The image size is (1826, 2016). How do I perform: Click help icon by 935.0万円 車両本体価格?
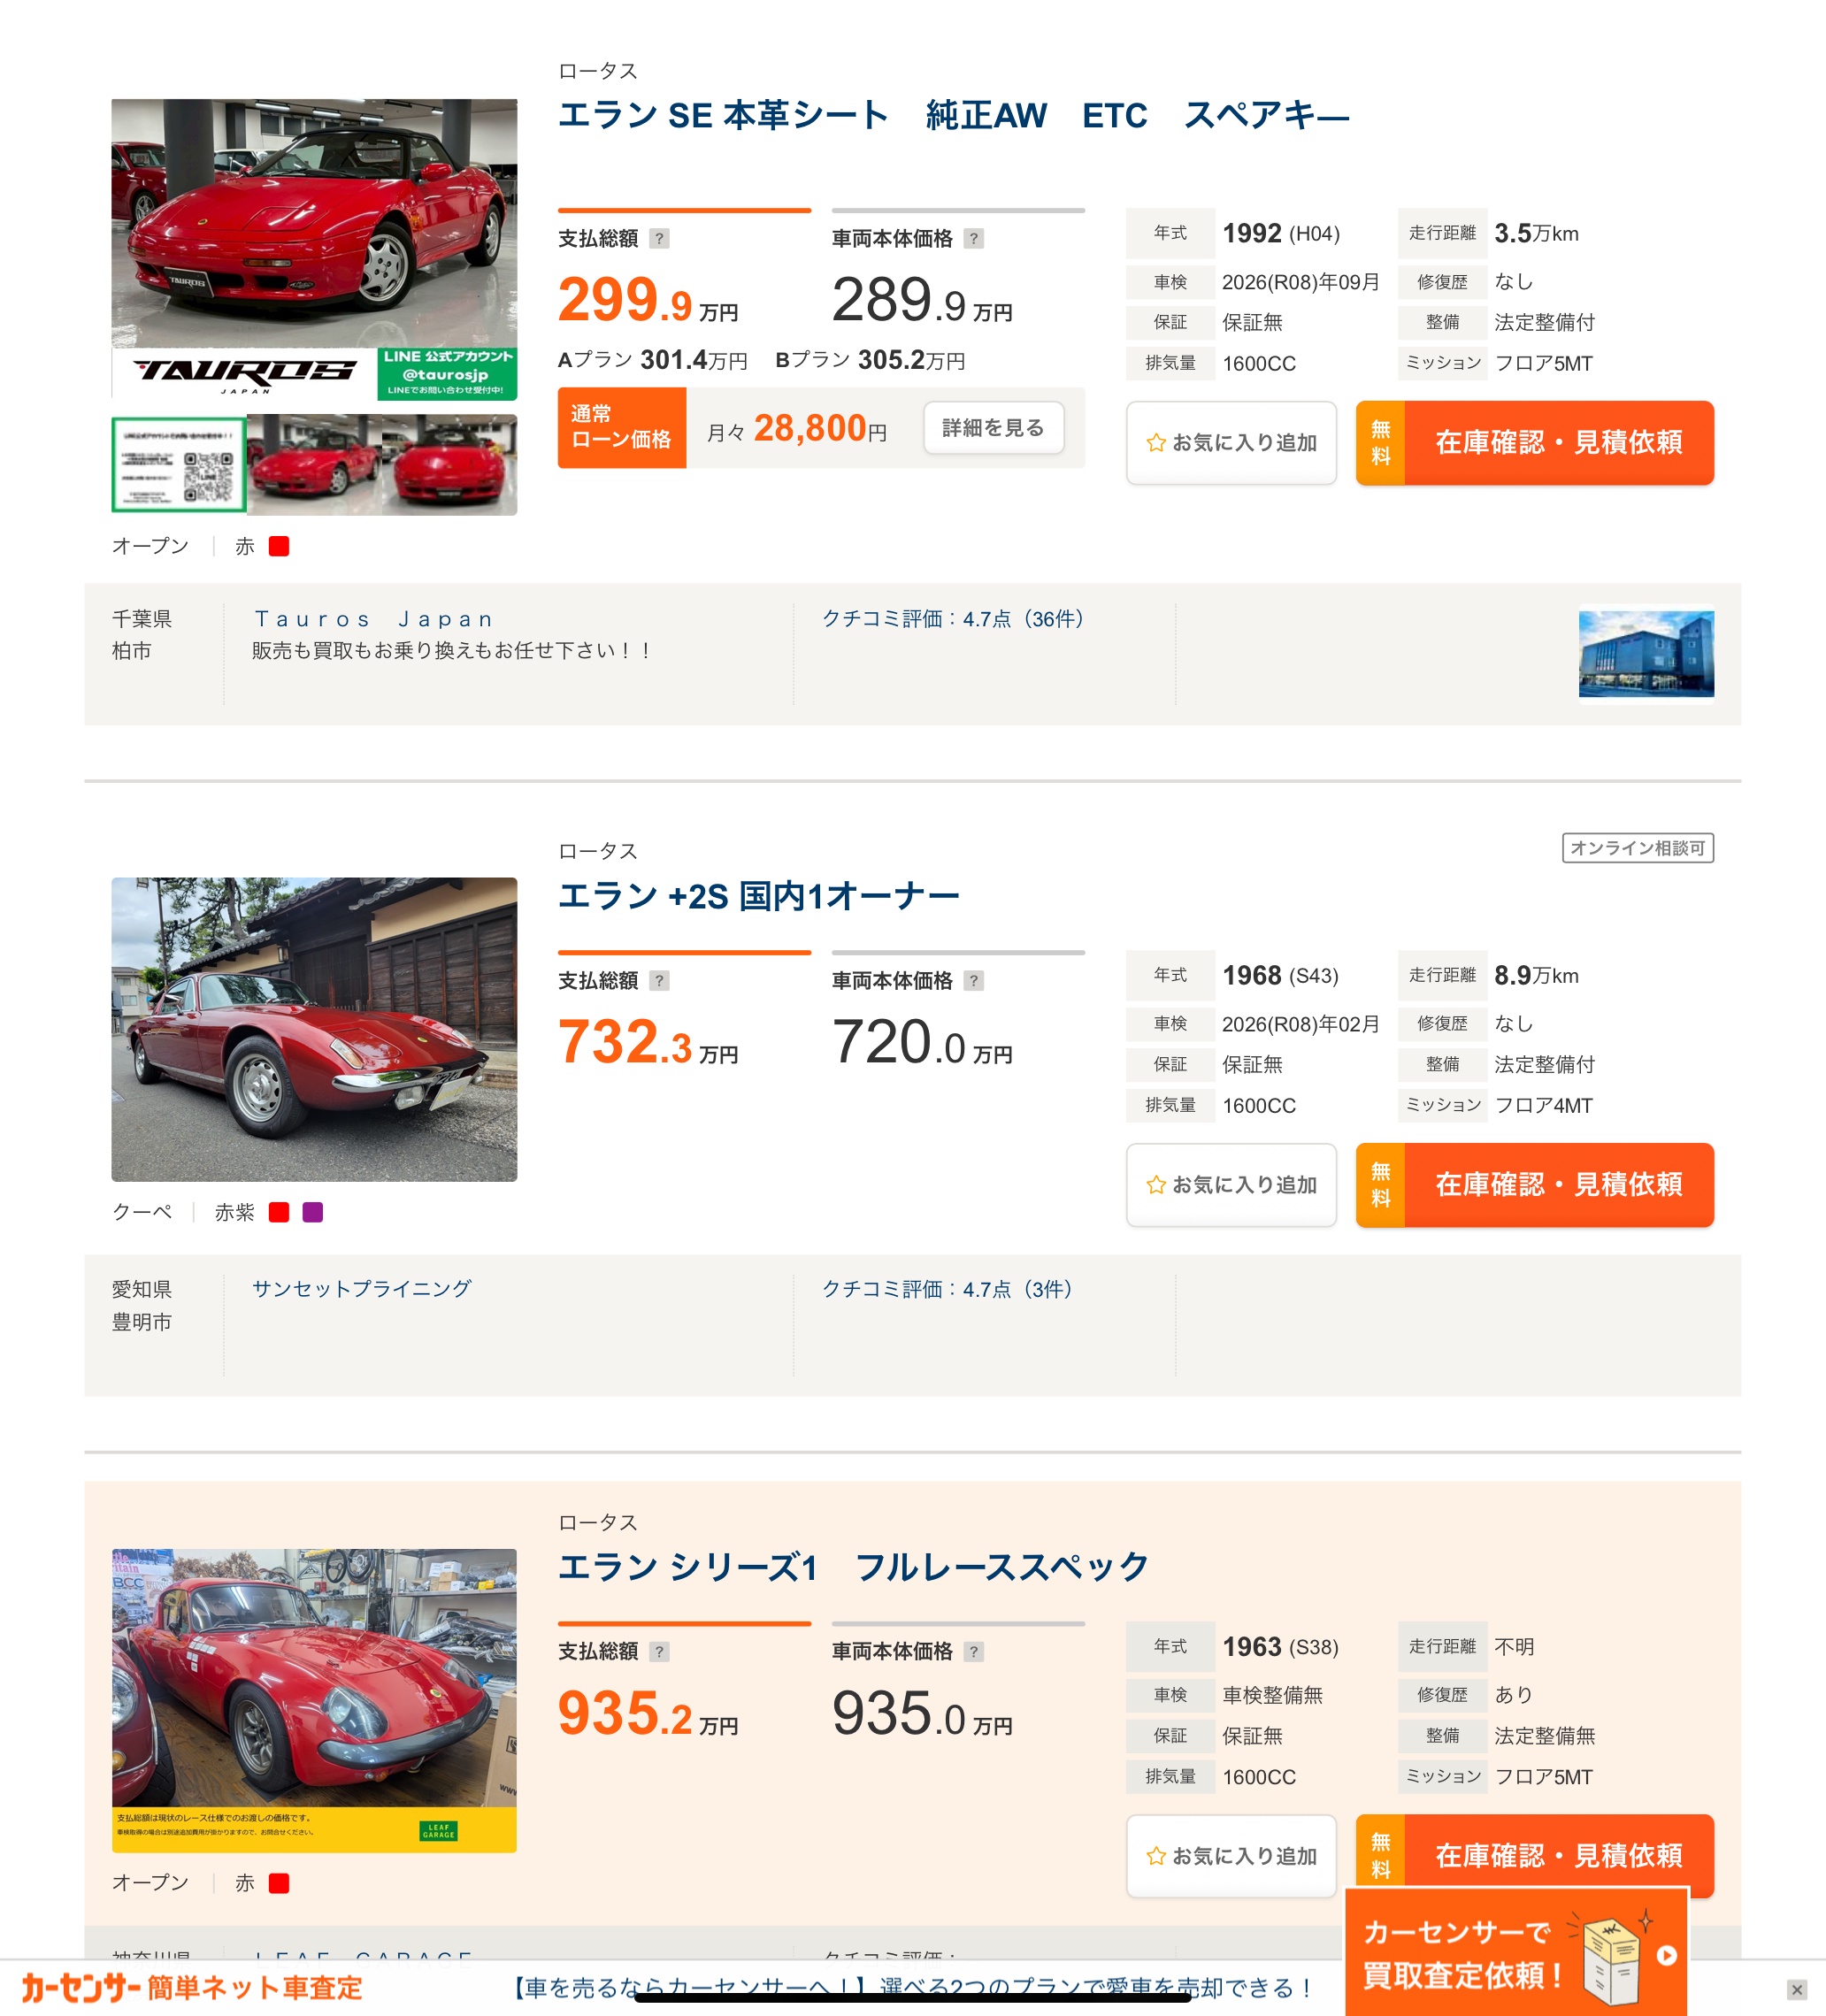973,1652
